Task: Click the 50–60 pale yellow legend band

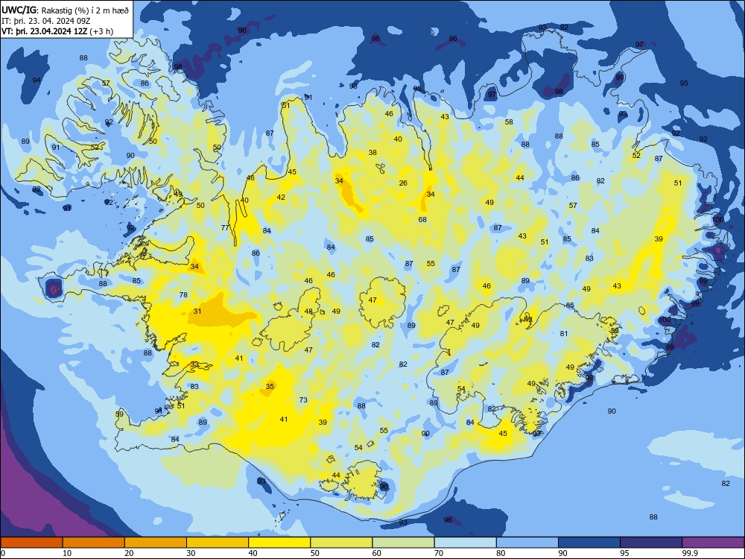Action: pos(342,543)
